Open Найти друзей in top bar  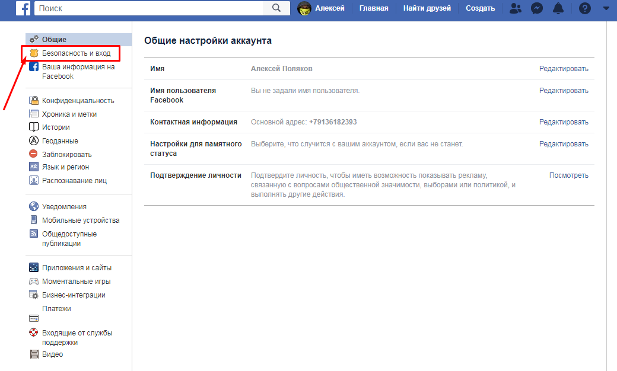[x=427, y=8]
